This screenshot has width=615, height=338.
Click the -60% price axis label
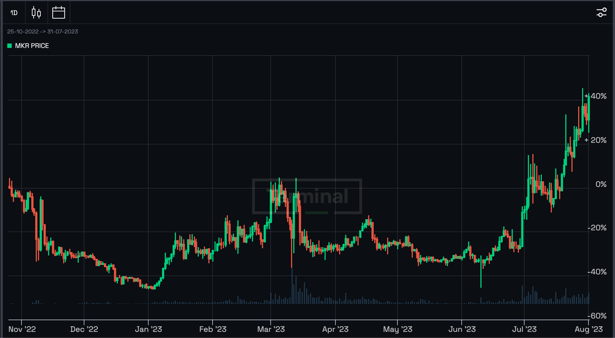pyautogui.click(x=597, y=316)
